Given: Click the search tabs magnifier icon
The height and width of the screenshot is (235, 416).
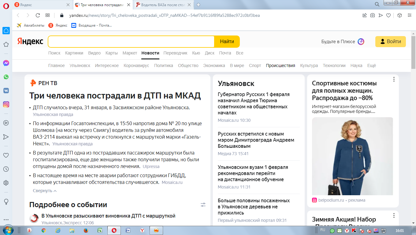Looking at the screenshot, I should click(377, 4).
